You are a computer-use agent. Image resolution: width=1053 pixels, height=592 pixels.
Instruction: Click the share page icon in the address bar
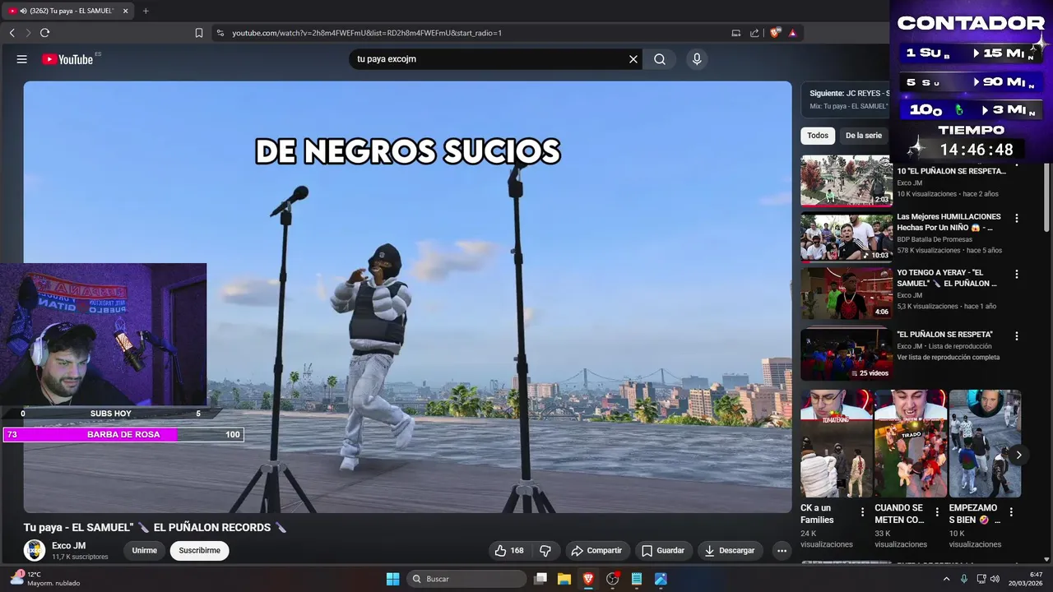[754, 33]
